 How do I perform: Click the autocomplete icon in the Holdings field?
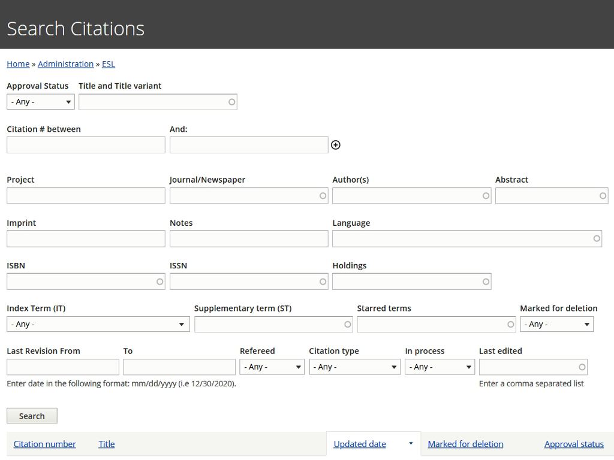pyautogui.click(x=484, y=282)
